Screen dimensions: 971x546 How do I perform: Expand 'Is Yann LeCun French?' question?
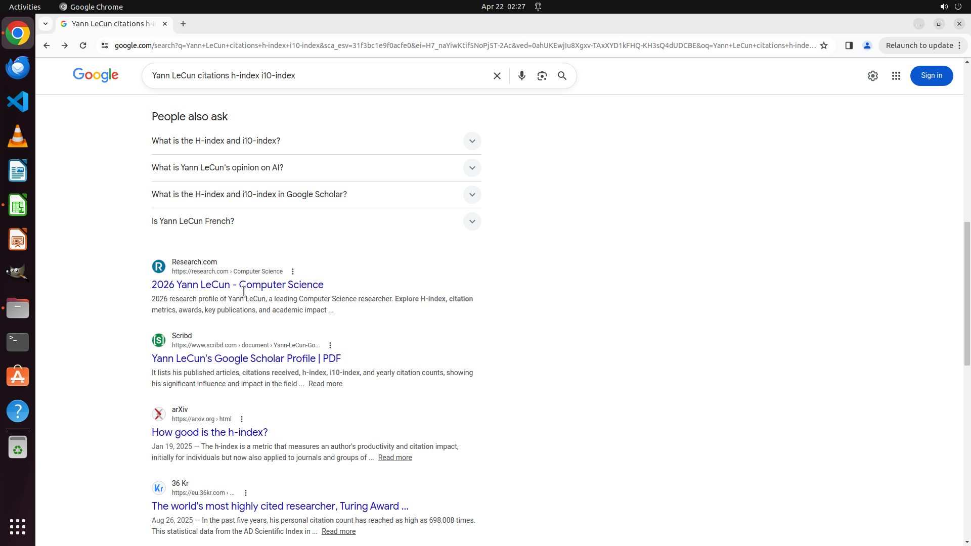tap(471, 221)
